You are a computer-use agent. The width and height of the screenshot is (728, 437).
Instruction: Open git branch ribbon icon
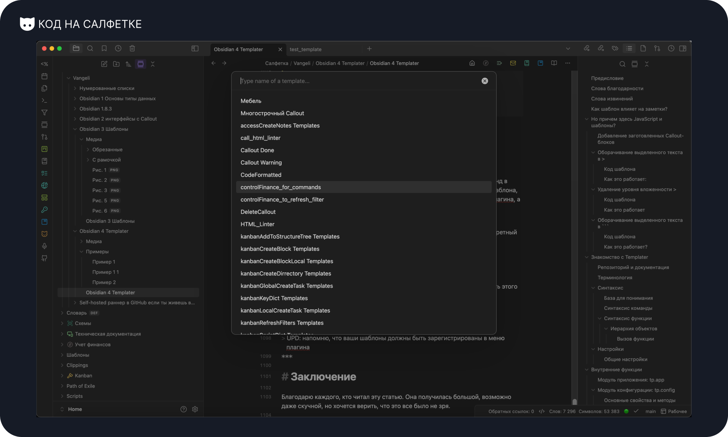44,137
